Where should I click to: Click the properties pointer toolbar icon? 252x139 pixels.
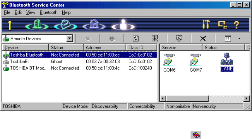click(179, 39)
